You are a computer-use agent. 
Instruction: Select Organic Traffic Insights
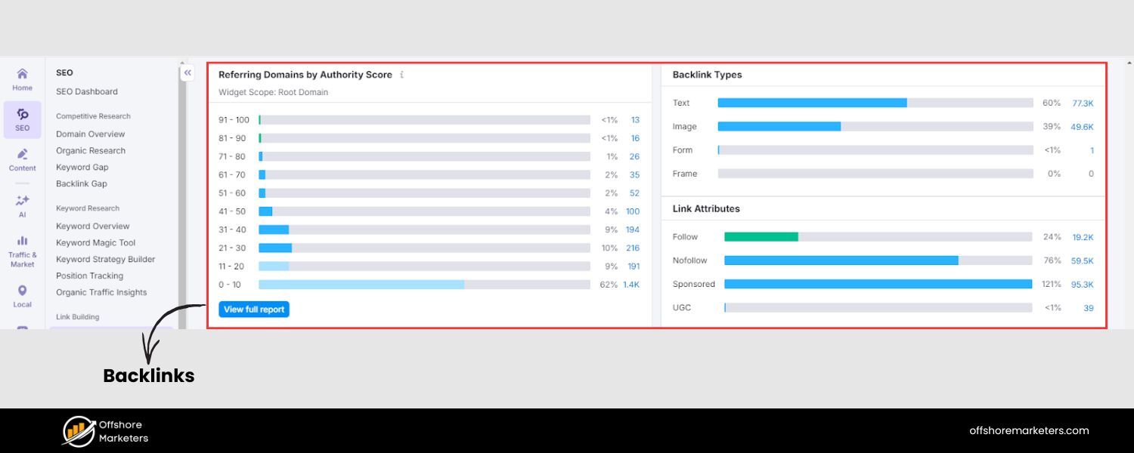click(101, 292)
